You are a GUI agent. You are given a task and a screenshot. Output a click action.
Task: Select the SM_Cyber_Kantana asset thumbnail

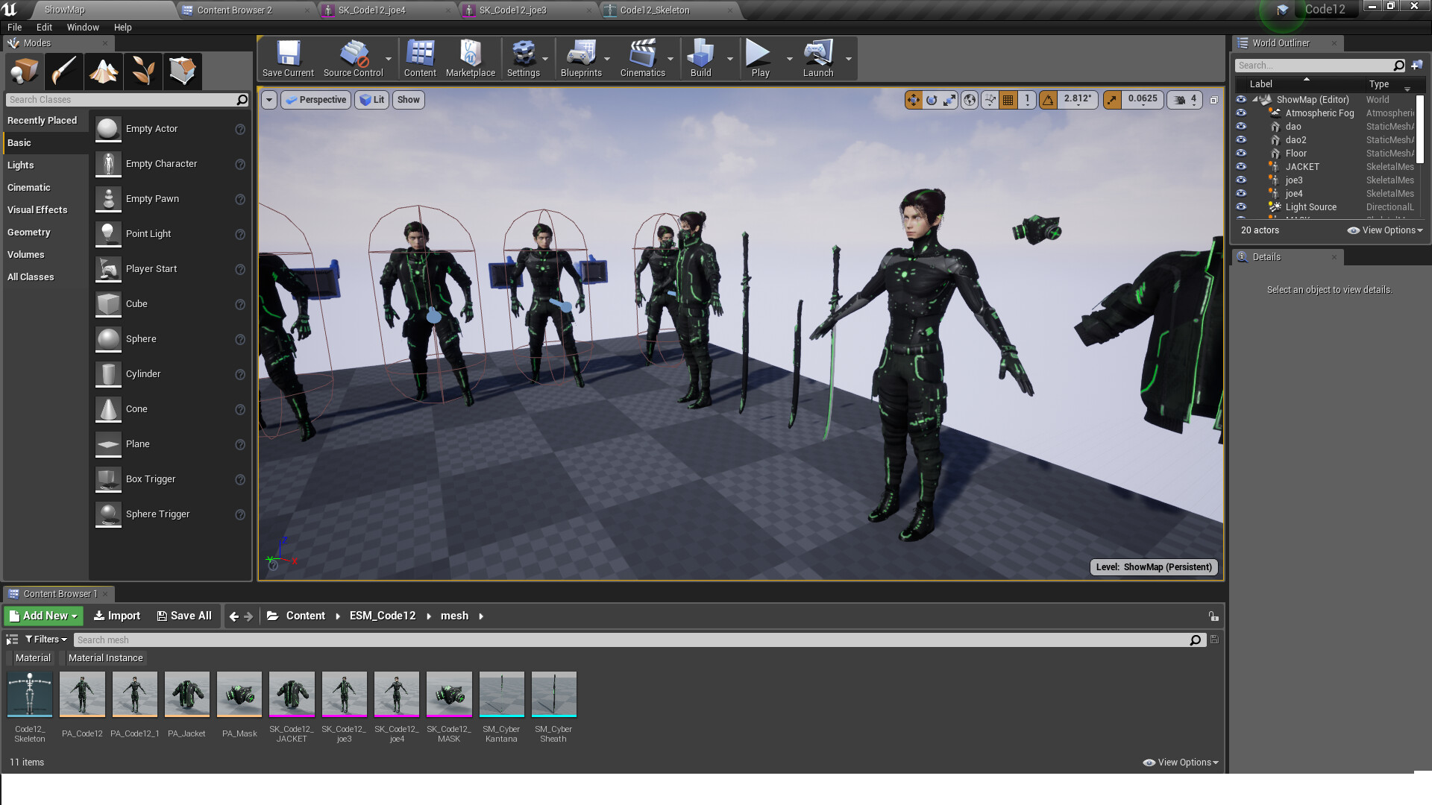click(x=501, y=694)
